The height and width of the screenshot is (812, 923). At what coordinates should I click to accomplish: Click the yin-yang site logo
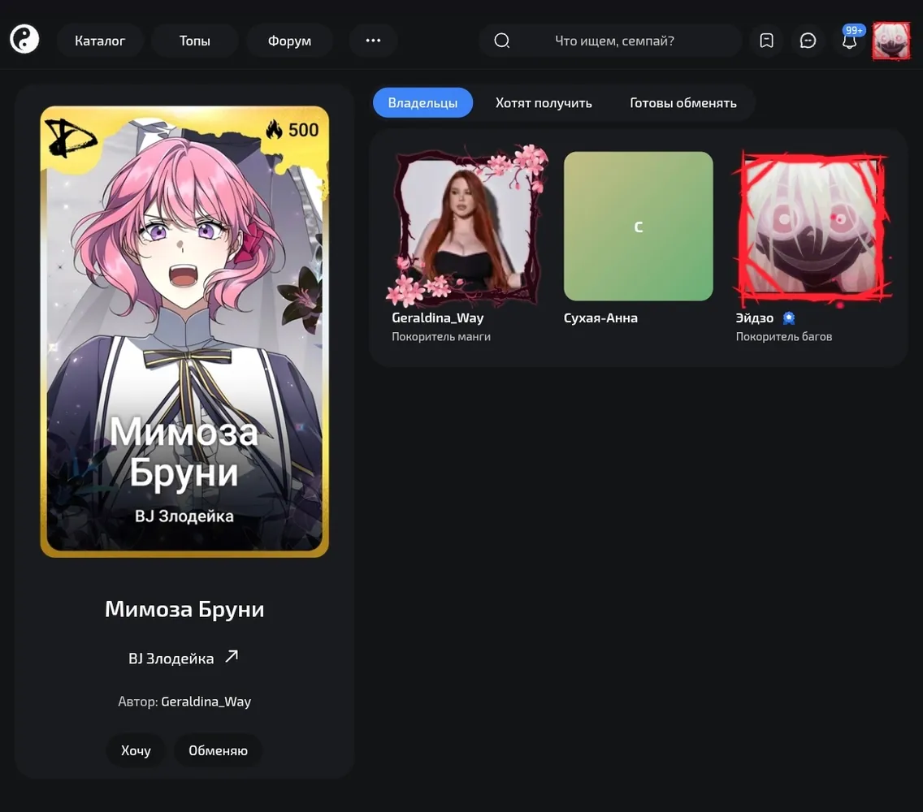[24, 40]
